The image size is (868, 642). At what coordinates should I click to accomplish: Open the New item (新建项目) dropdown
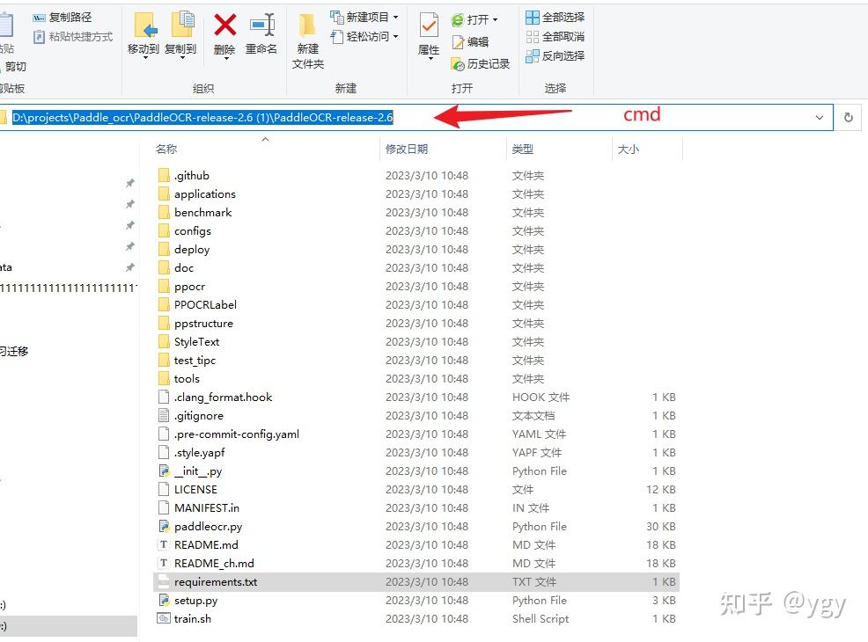click(364, 17)
